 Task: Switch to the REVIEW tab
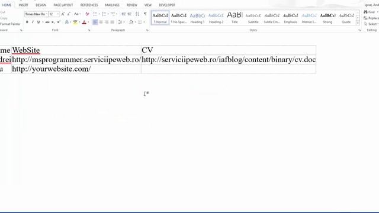tap(131, 5)
